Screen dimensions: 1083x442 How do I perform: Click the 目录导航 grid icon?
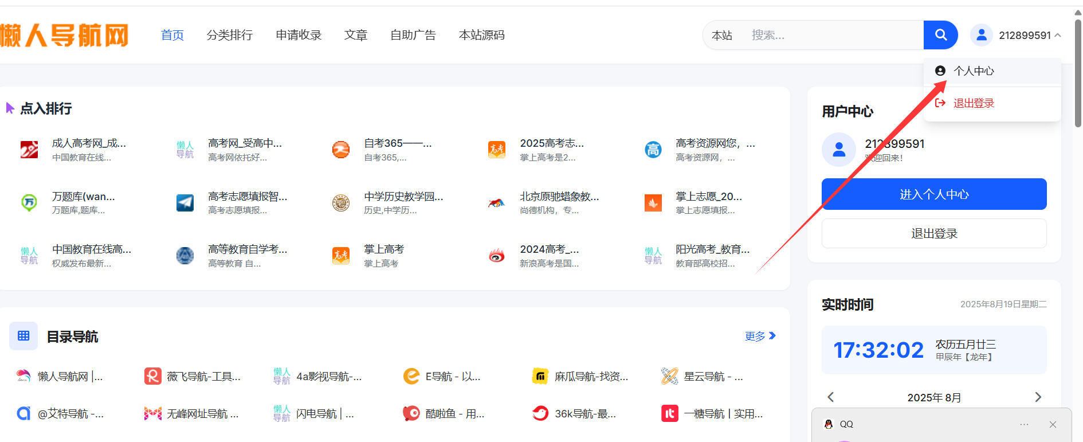23,336
